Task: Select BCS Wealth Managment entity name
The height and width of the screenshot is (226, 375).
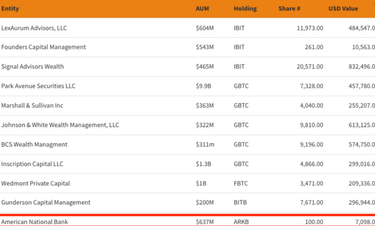Action: point(34,144)
